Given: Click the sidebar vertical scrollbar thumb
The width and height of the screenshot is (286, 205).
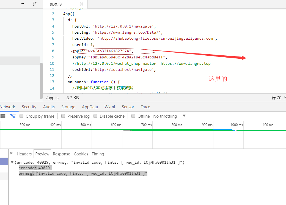Looking at the screenshot, I should (41, 81).
